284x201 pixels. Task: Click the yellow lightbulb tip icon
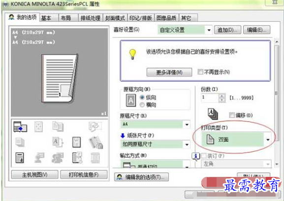[132, 54]
